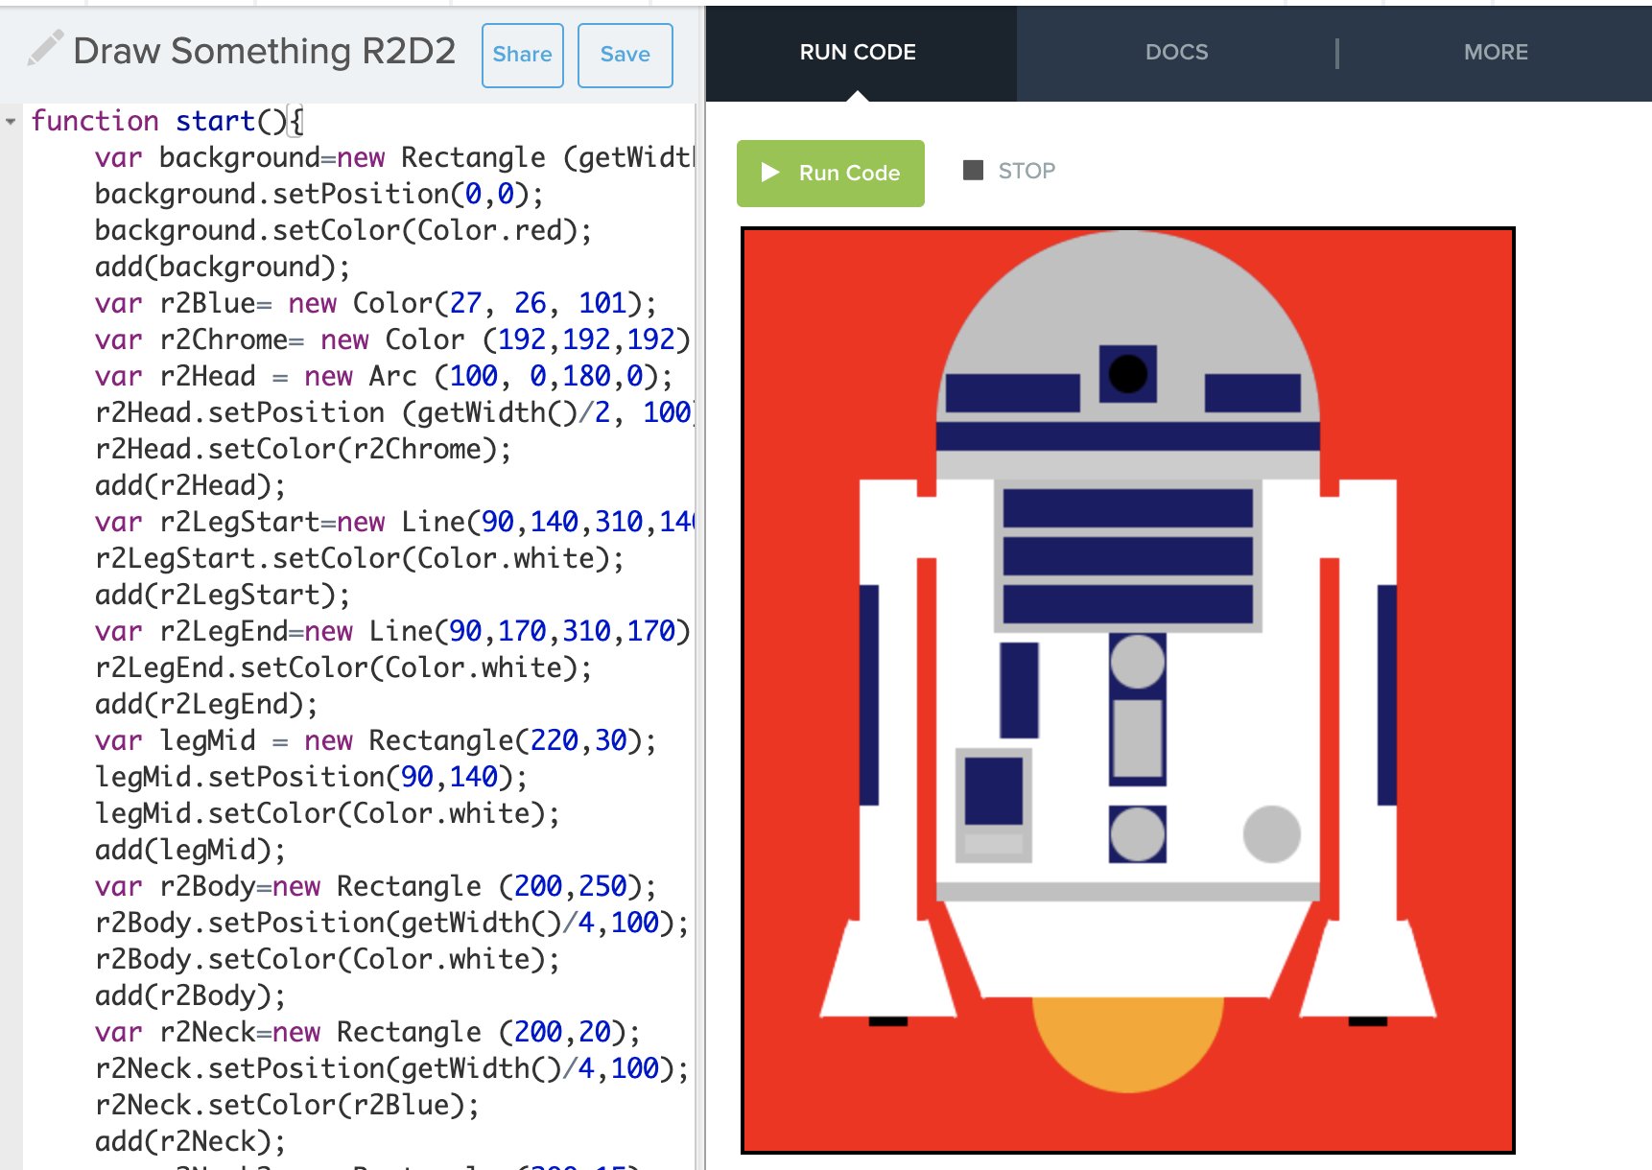This screenshot has height=1170, width=1652.
Task: Click the line 'add(r2Head);'
Action: [x=190, y=485]
